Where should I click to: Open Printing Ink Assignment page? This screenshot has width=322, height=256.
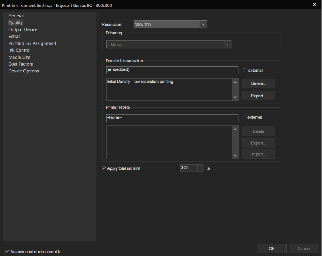tap(32, 43)
